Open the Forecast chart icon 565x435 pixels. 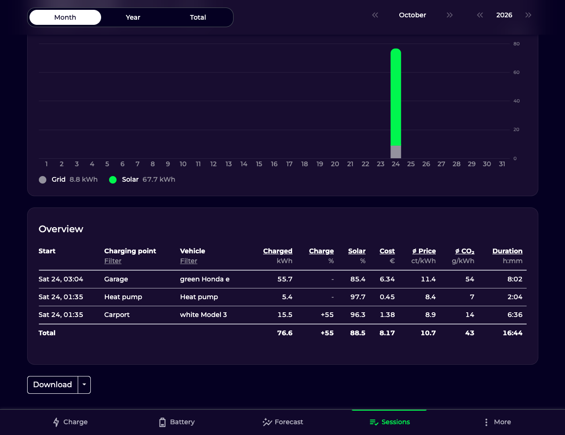click(x=267, y=422)
